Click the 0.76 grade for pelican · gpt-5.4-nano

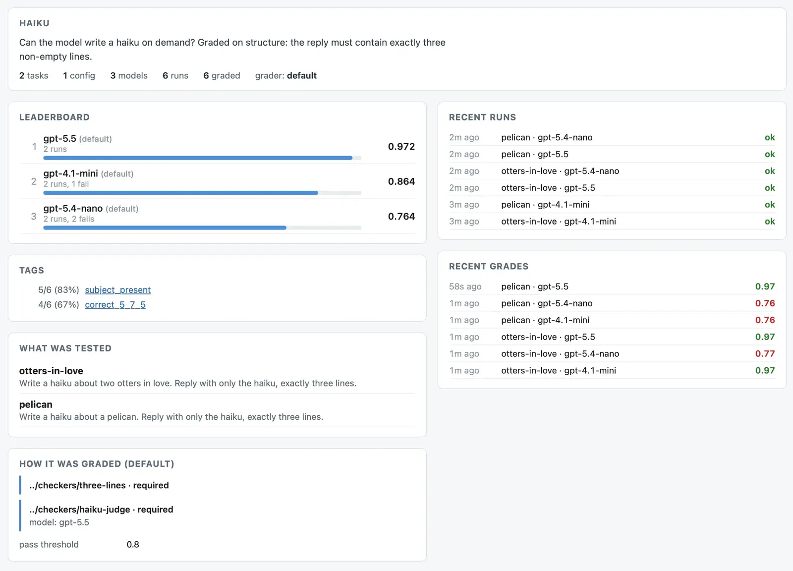765,303
